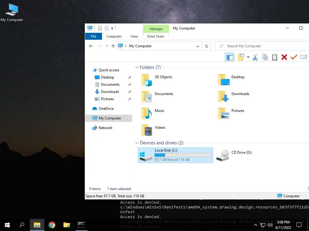Click the folder options toolbar icon
The image size is (309, 231).
click(x=241, y=57)
